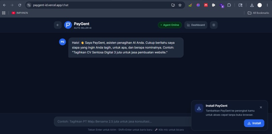This screenshot has width=272, height=134.
Task: Click the PayGent blue logo
Action: [68, 25]
